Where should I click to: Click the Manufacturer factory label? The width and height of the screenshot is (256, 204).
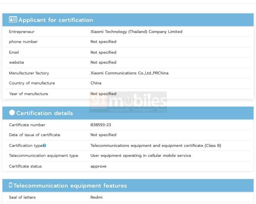point(29,73)
